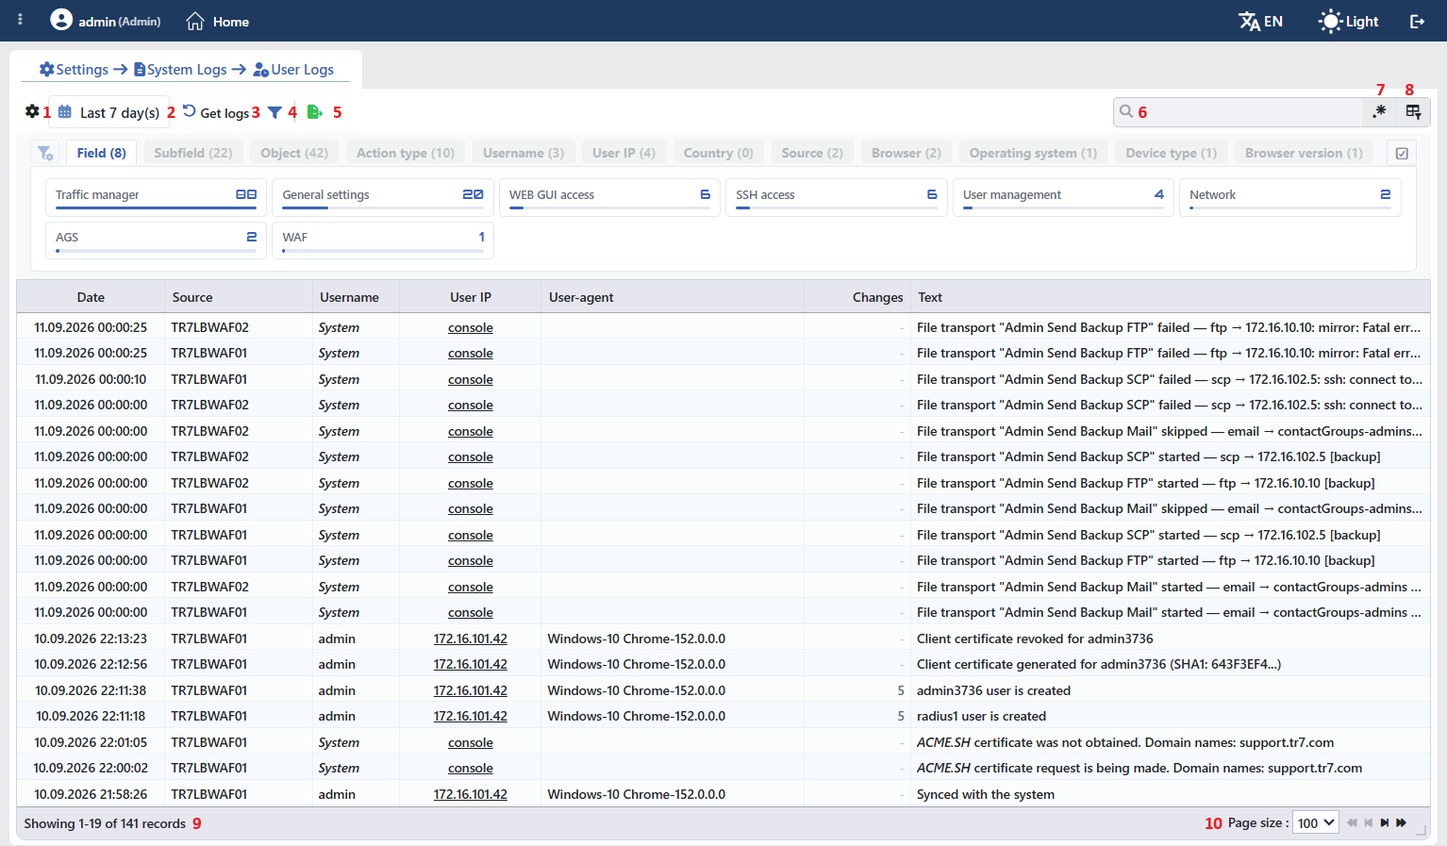1447x846 pixels.
Task: Go to first page icon
Action: coord(1352,822)
